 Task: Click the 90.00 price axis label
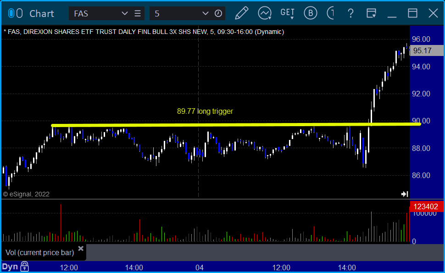[x=421, y=121]
